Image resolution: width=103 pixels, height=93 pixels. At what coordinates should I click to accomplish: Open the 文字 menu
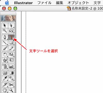[97, 3]
